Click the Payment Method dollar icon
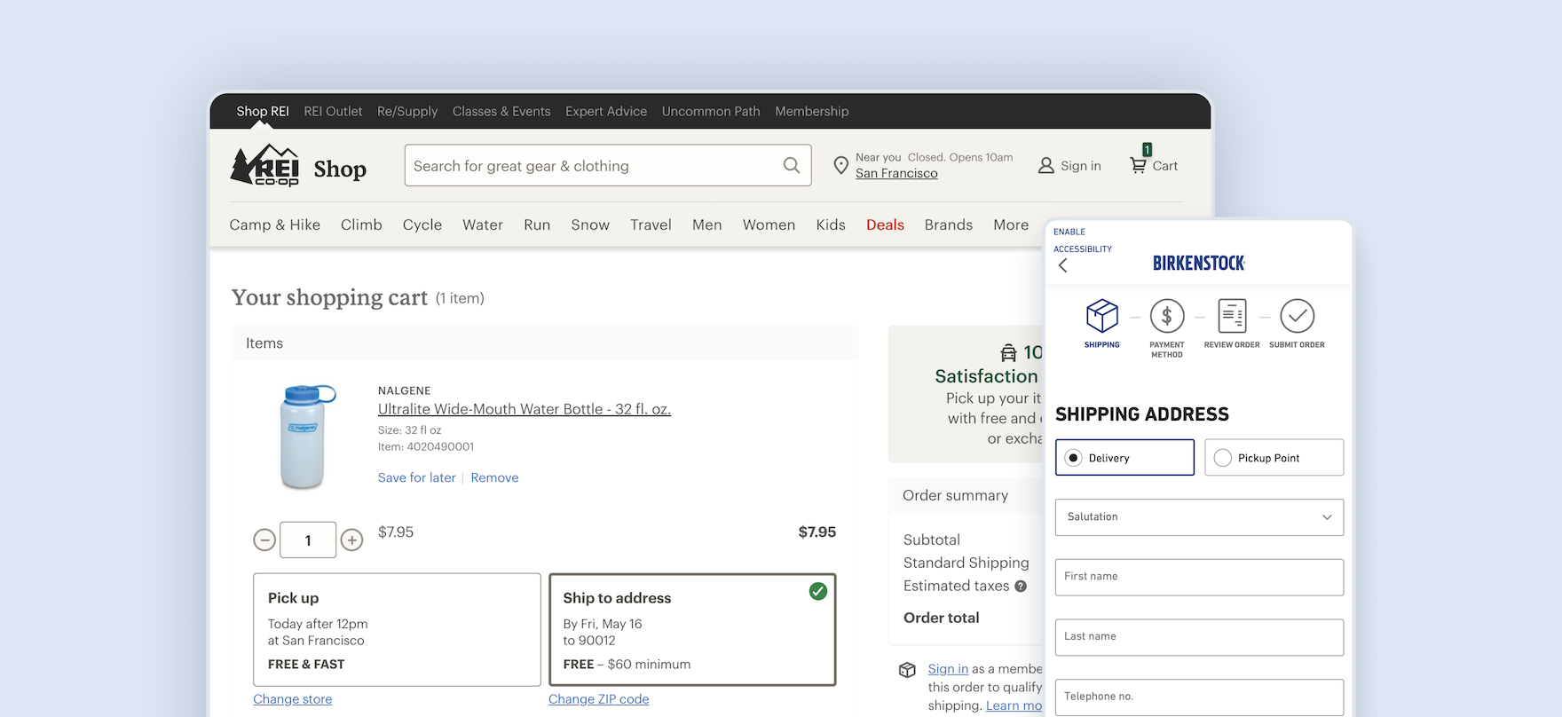Image resolution: width=1562 pixels, height=717 pixels. coord(1167,316)
